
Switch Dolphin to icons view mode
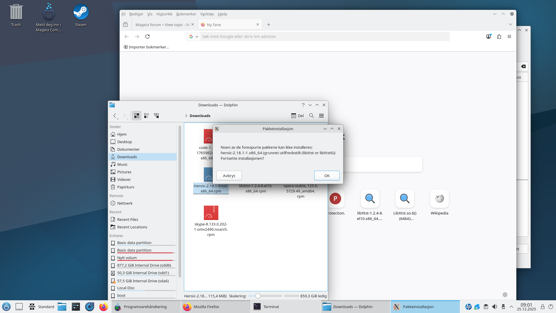137,116
